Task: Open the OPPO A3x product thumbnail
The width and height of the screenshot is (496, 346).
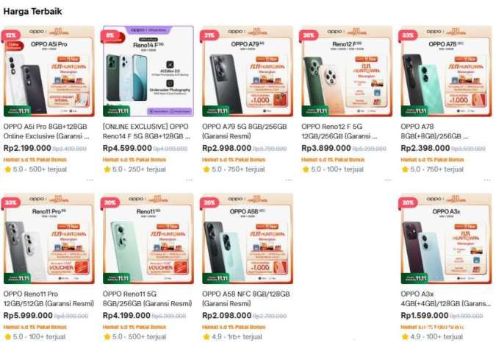Action: coord(446,239)
